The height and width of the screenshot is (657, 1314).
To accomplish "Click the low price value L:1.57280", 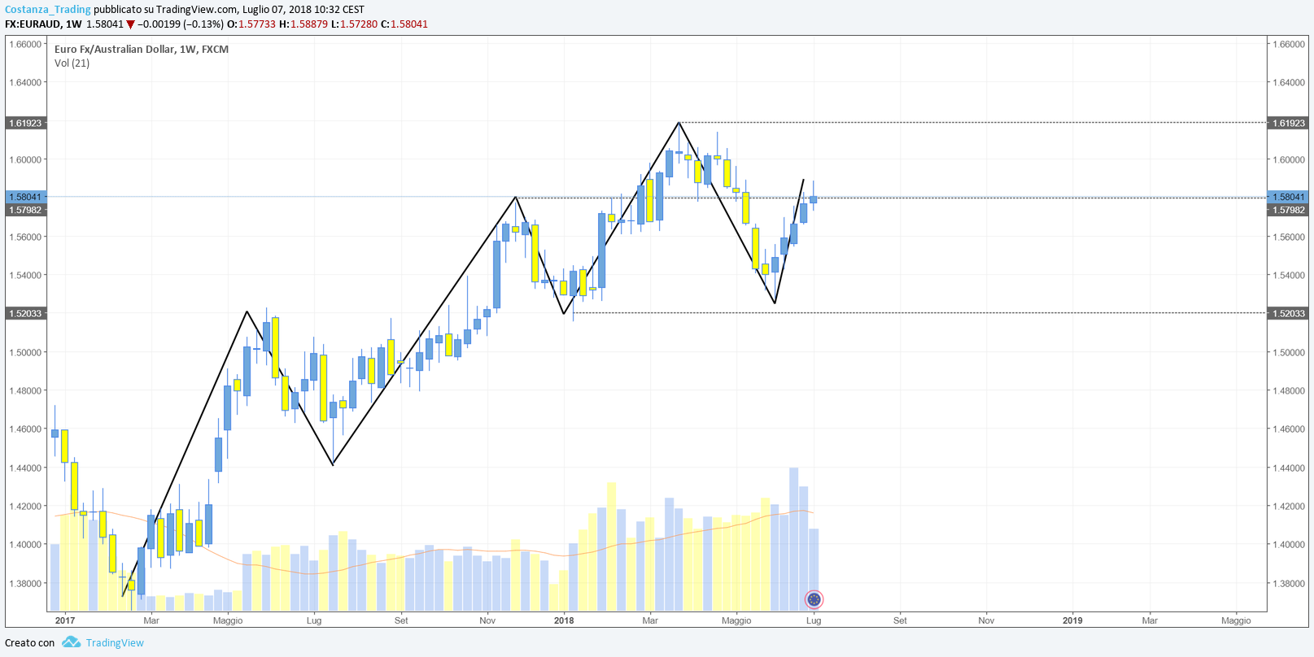I will (354, 24).
